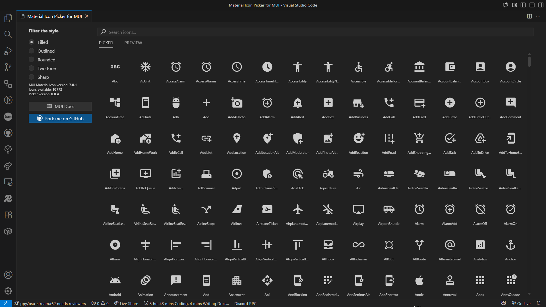Focus the Search icons field

315,32
